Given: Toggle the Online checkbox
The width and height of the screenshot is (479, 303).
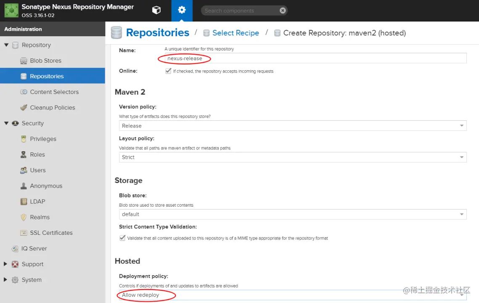Looking at the screenshot, I should click(x=168, y=71).
